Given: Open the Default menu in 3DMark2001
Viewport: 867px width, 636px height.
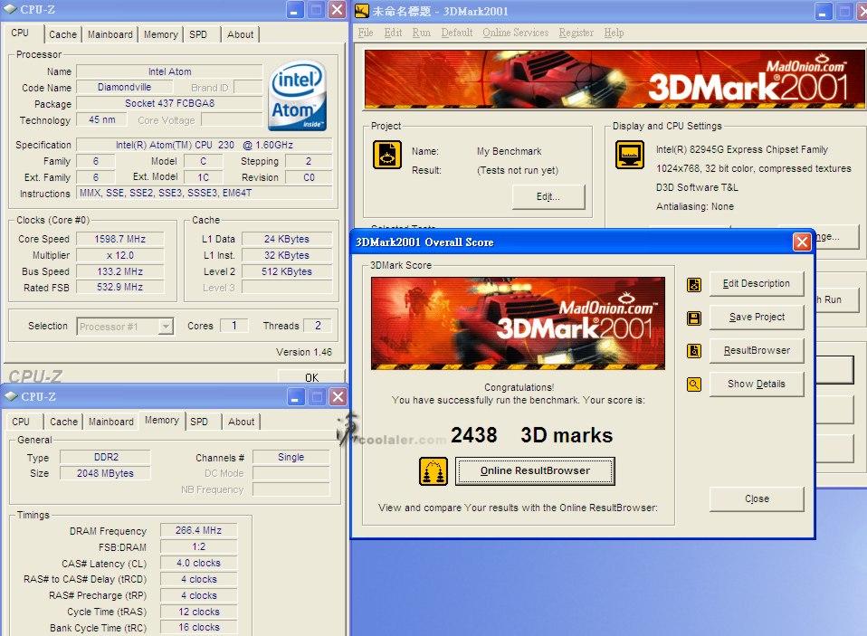Looking at the screenshot, I should [457, 33].
